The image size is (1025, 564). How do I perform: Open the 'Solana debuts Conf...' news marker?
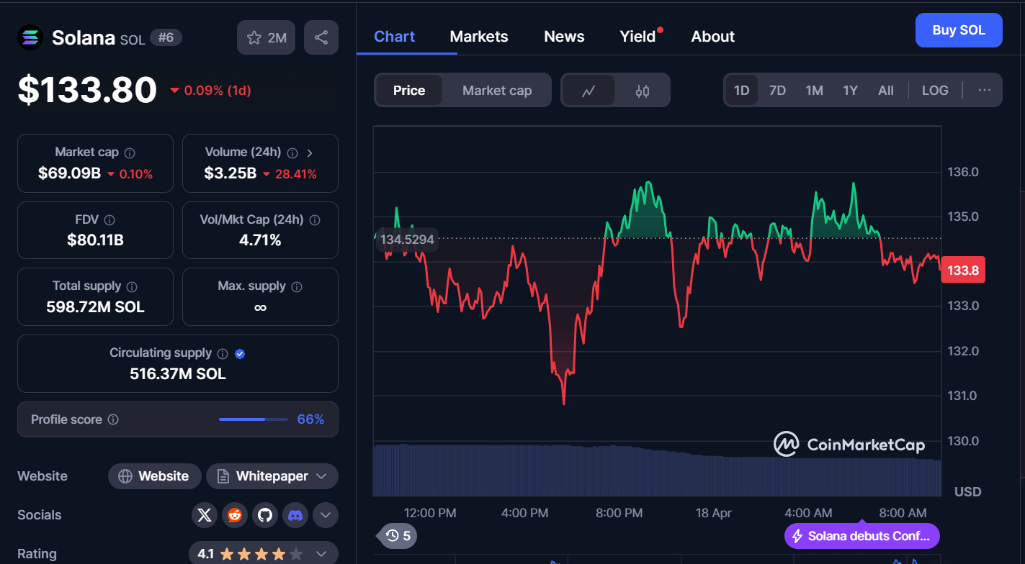(862, 536)
